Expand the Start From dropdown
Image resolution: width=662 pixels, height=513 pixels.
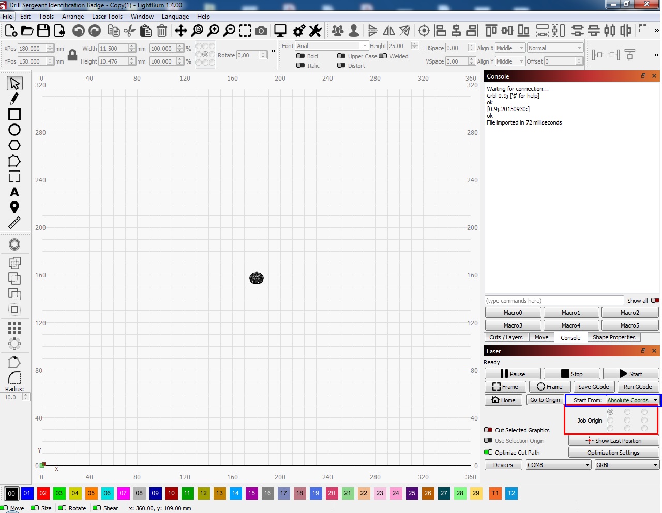[x=633, y=400]
